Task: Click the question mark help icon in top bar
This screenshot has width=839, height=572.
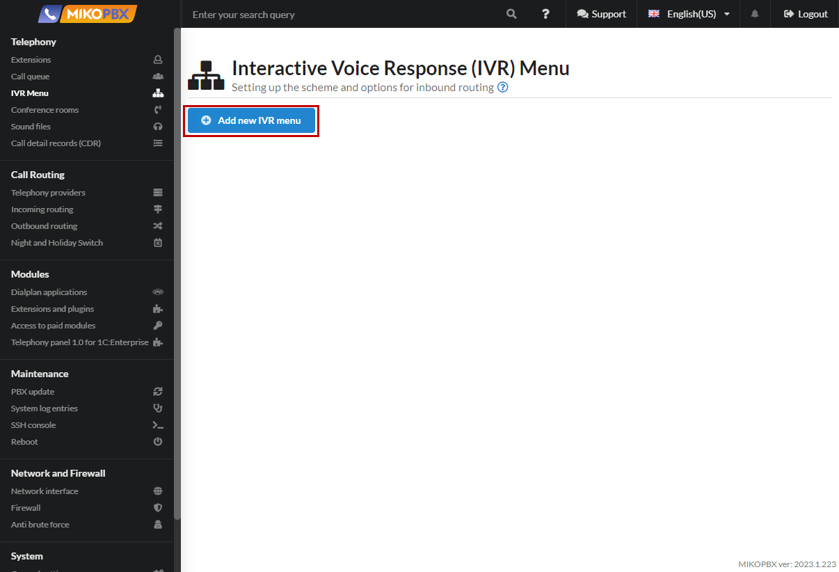Action: [x=545, y=14]
